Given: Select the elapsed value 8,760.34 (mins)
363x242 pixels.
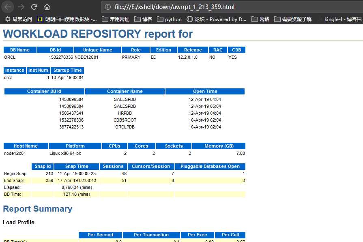Looking at the screenshot, I should [77, 187].
